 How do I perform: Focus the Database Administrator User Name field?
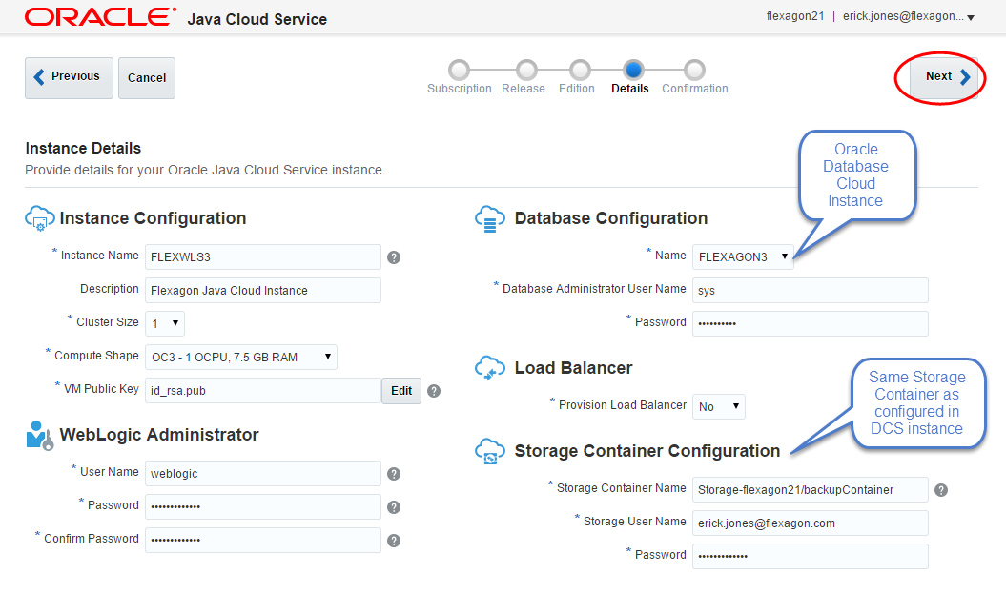(811, 290)
